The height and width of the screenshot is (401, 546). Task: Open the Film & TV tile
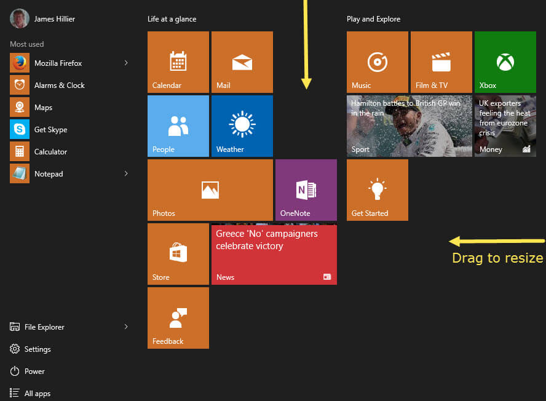pos(441,62)
